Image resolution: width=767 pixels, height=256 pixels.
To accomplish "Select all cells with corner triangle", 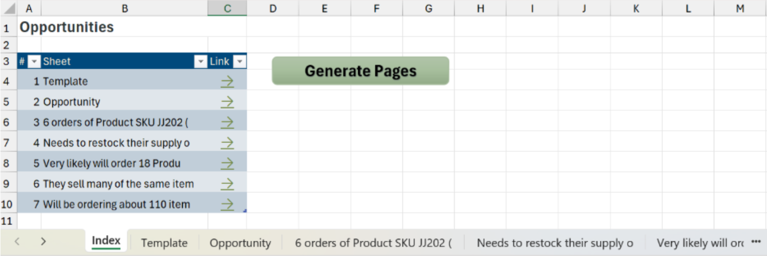I will coord(9,8).
